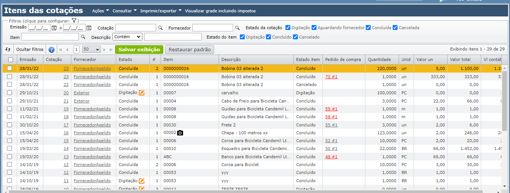Uncheck the Concluída cotação state checkbox
510x193 pixels.
pos(368,28)
